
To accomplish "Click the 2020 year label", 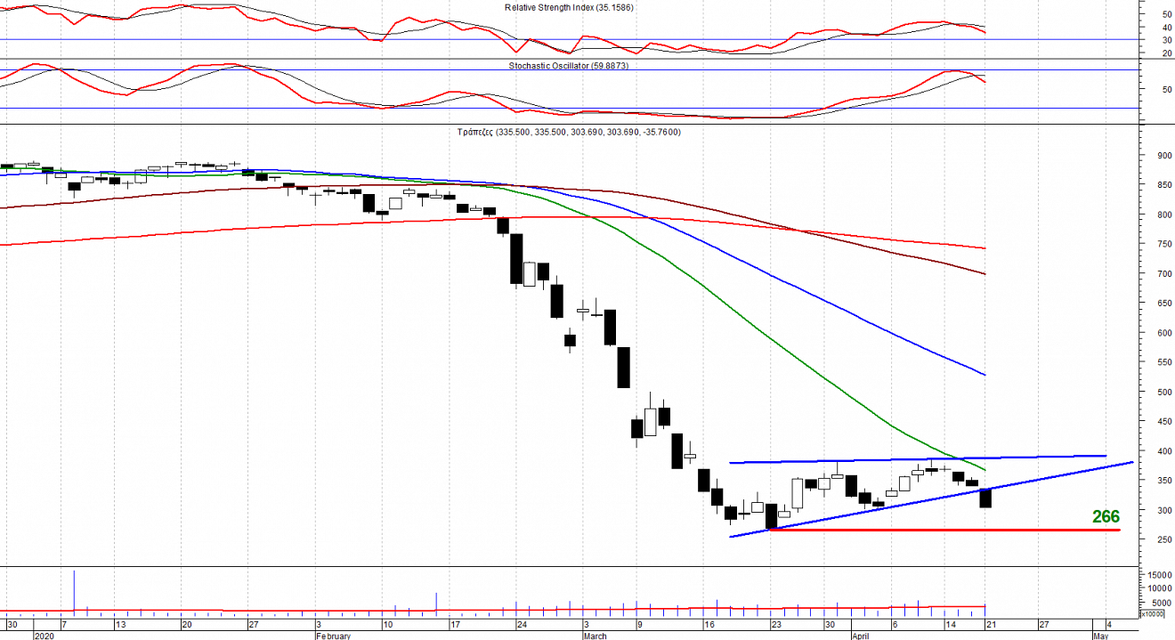I will 43,636.
